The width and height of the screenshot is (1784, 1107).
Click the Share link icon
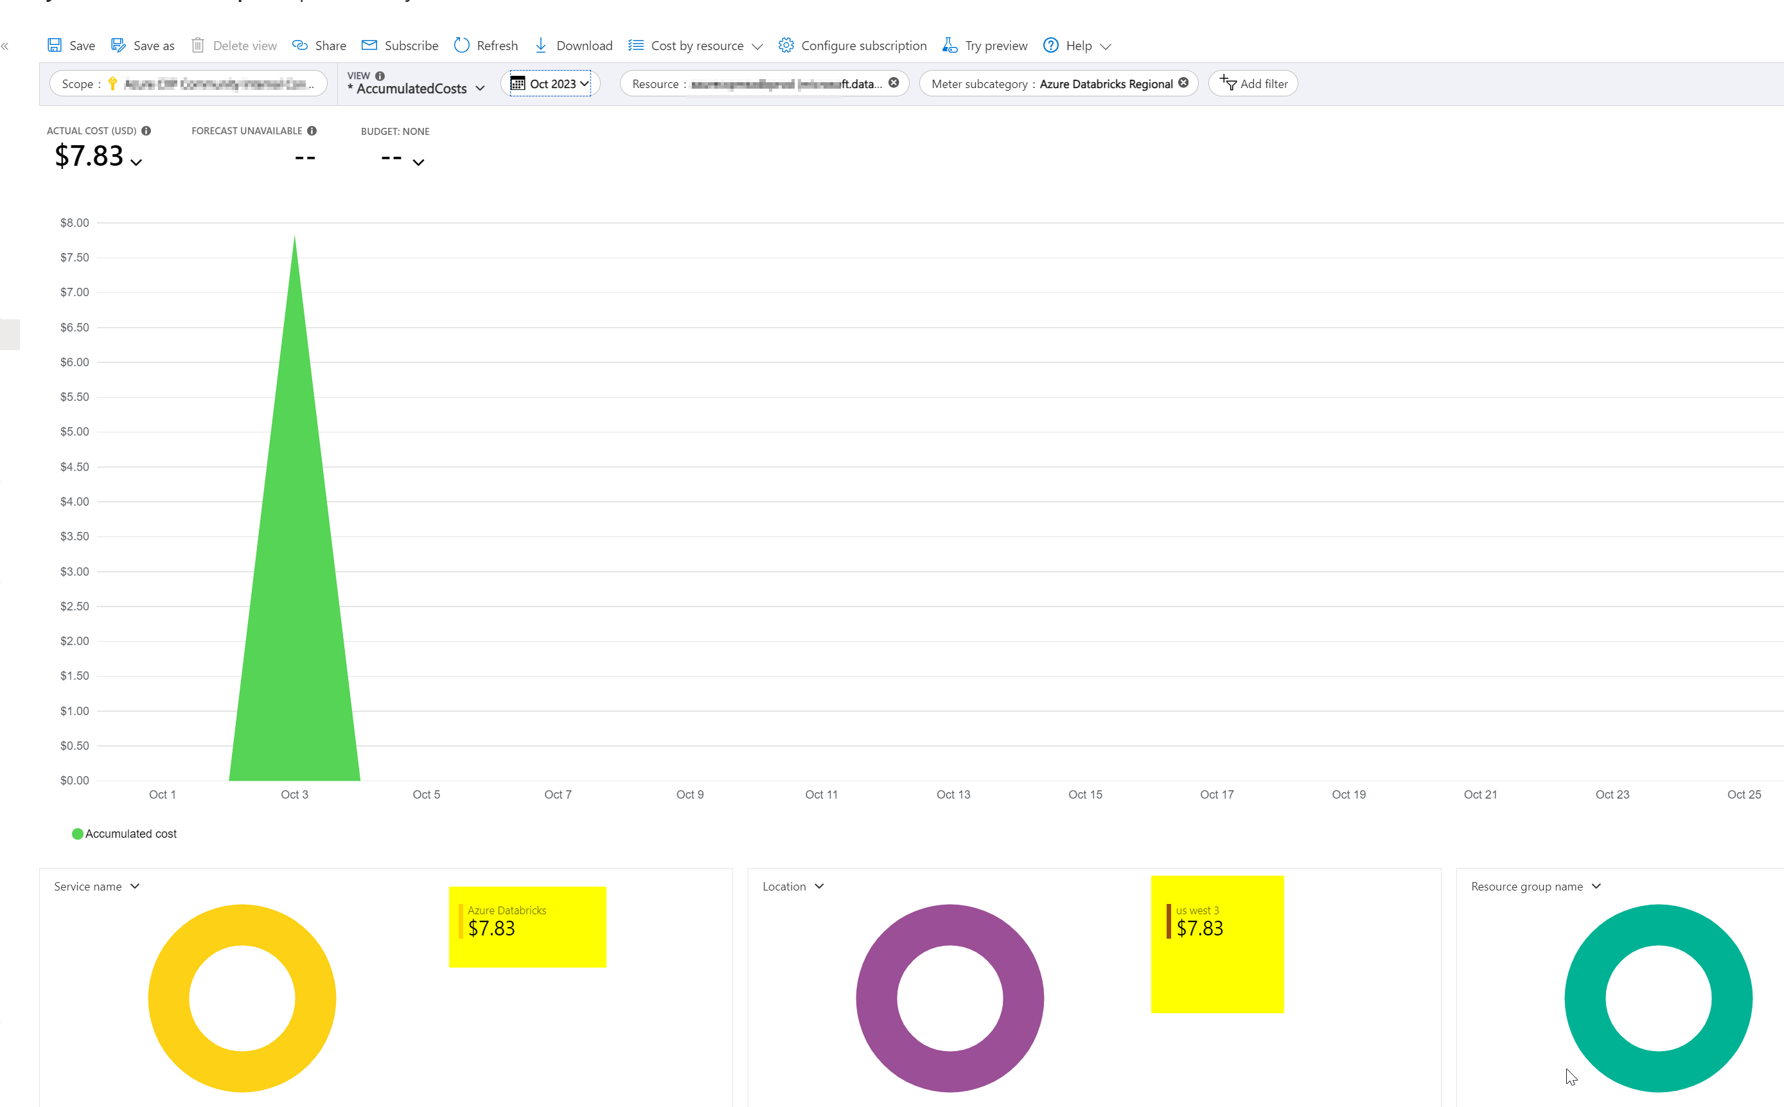coord(299,46)
